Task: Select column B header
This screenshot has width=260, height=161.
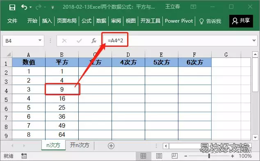Action: [62, 55]
